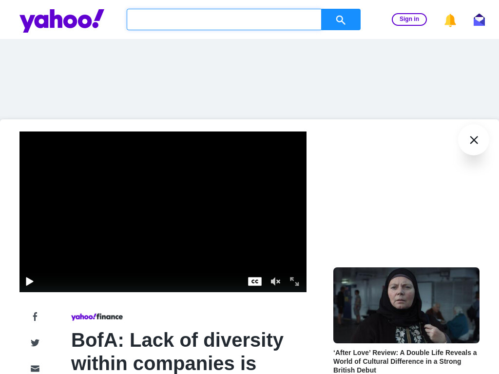Share article on Facebook

click(x=35, y=317)
